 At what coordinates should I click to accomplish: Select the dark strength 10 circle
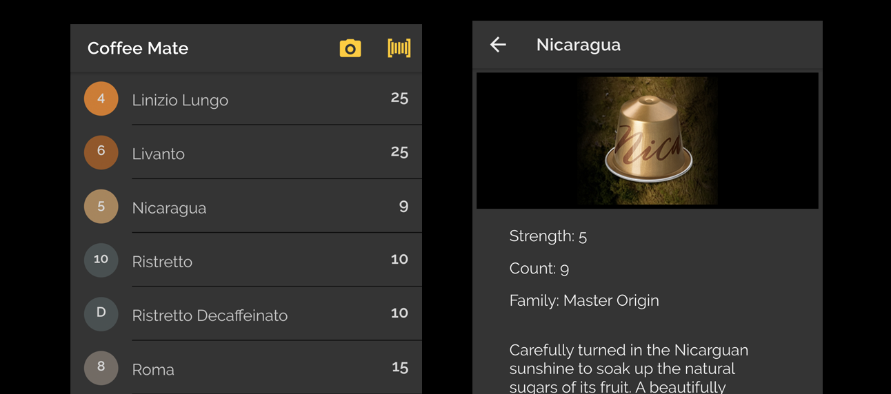[101, 260]
